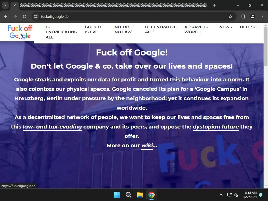The height and width of the screenshot is (201, 268).
Task: Click Chrome icon in taskbar
Action: (152, 195)
